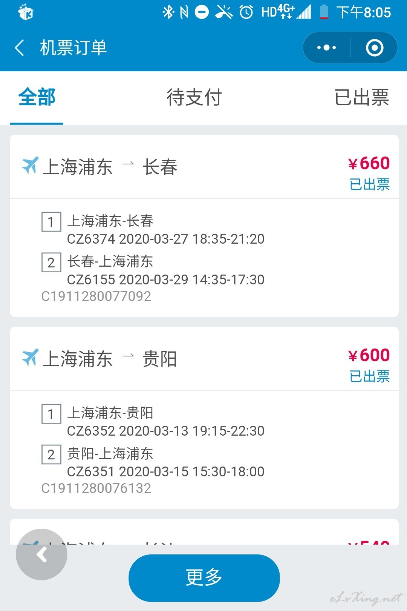Select flight CZ6374 segment on 2020-03-27
Screen dimensions: 407x611
[165, 239]
